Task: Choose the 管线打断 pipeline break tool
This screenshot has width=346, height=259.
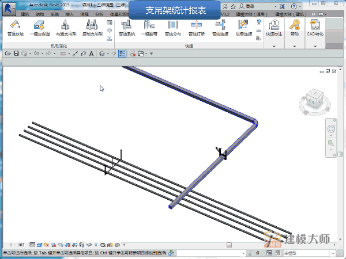Action: [197, 28]
